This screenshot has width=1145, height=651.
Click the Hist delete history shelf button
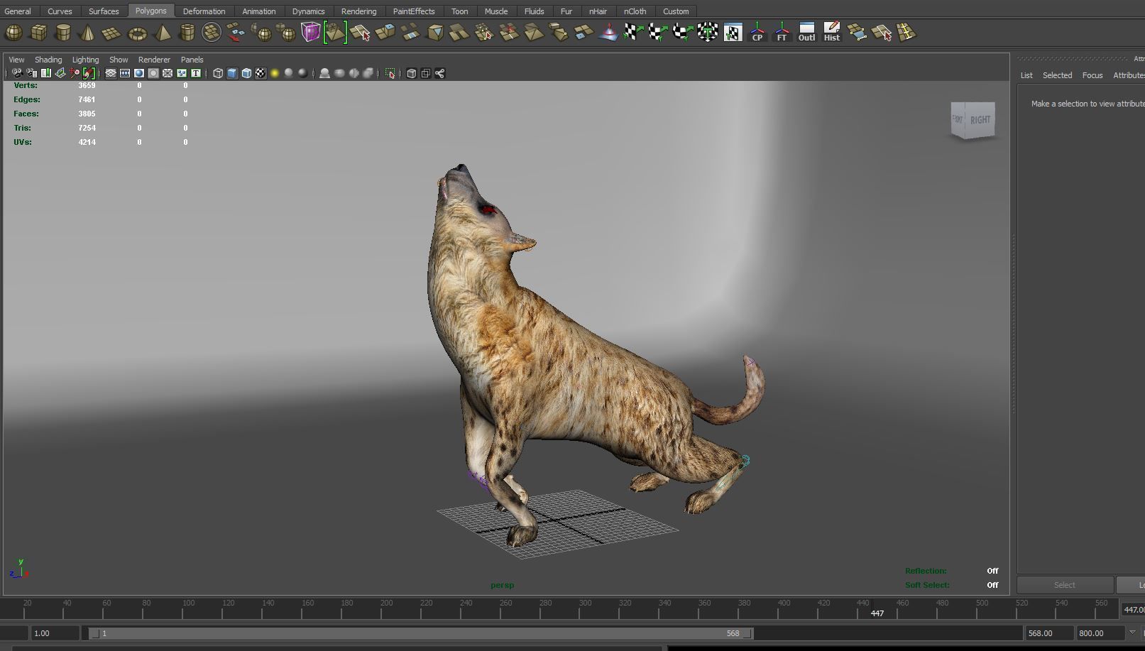click(x=831, y=33)
